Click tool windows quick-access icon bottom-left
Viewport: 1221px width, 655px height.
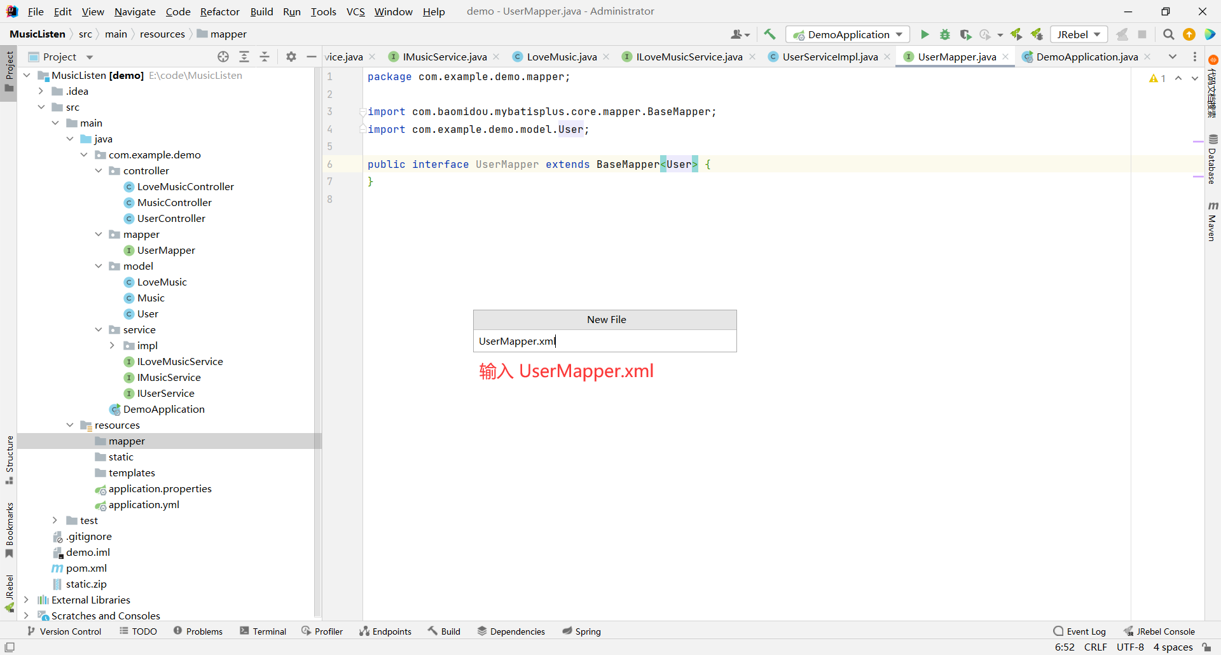tap(10, 647)
